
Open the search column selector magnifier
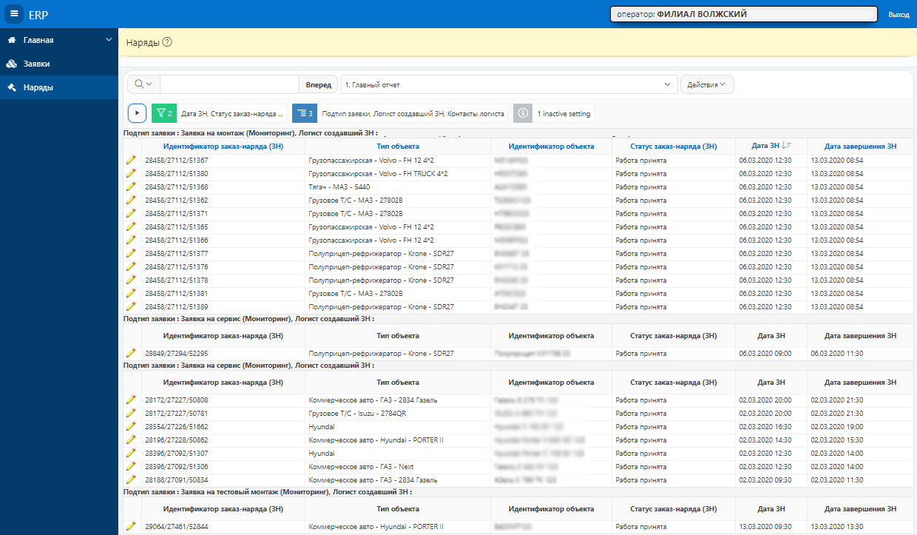(x=143, y=84)
